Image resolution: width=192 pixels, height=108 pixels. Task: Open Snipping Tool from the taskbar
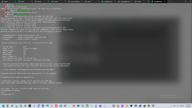pyautogui.click(x=91, y=106)
